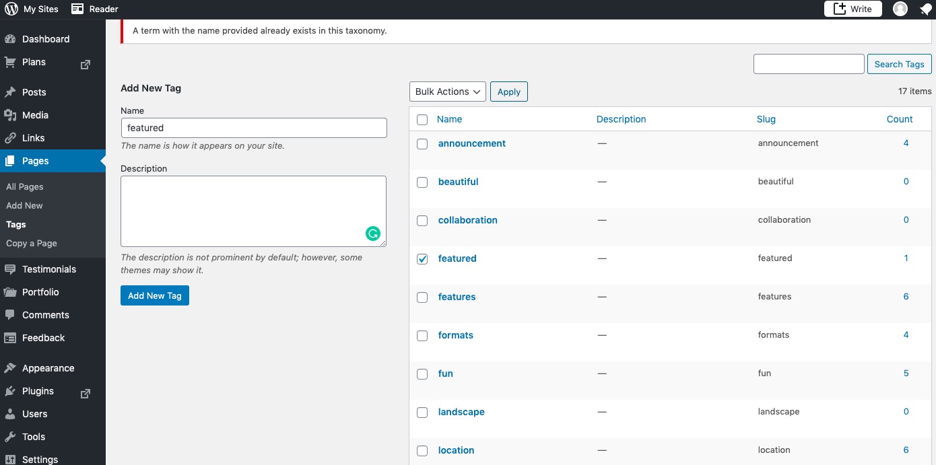Sort the tags by the Slug column header

[766, 119]
